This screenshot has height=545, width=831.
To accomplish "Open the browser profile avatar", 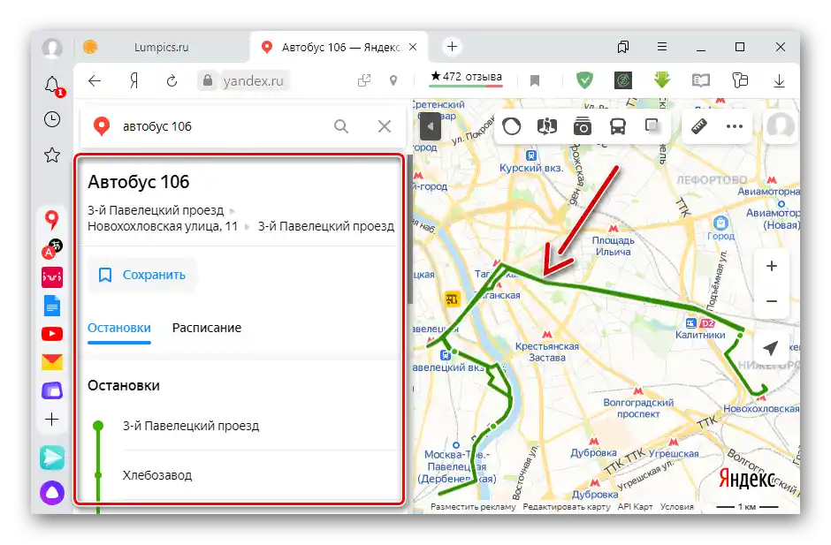I will (x=52, y=48).
